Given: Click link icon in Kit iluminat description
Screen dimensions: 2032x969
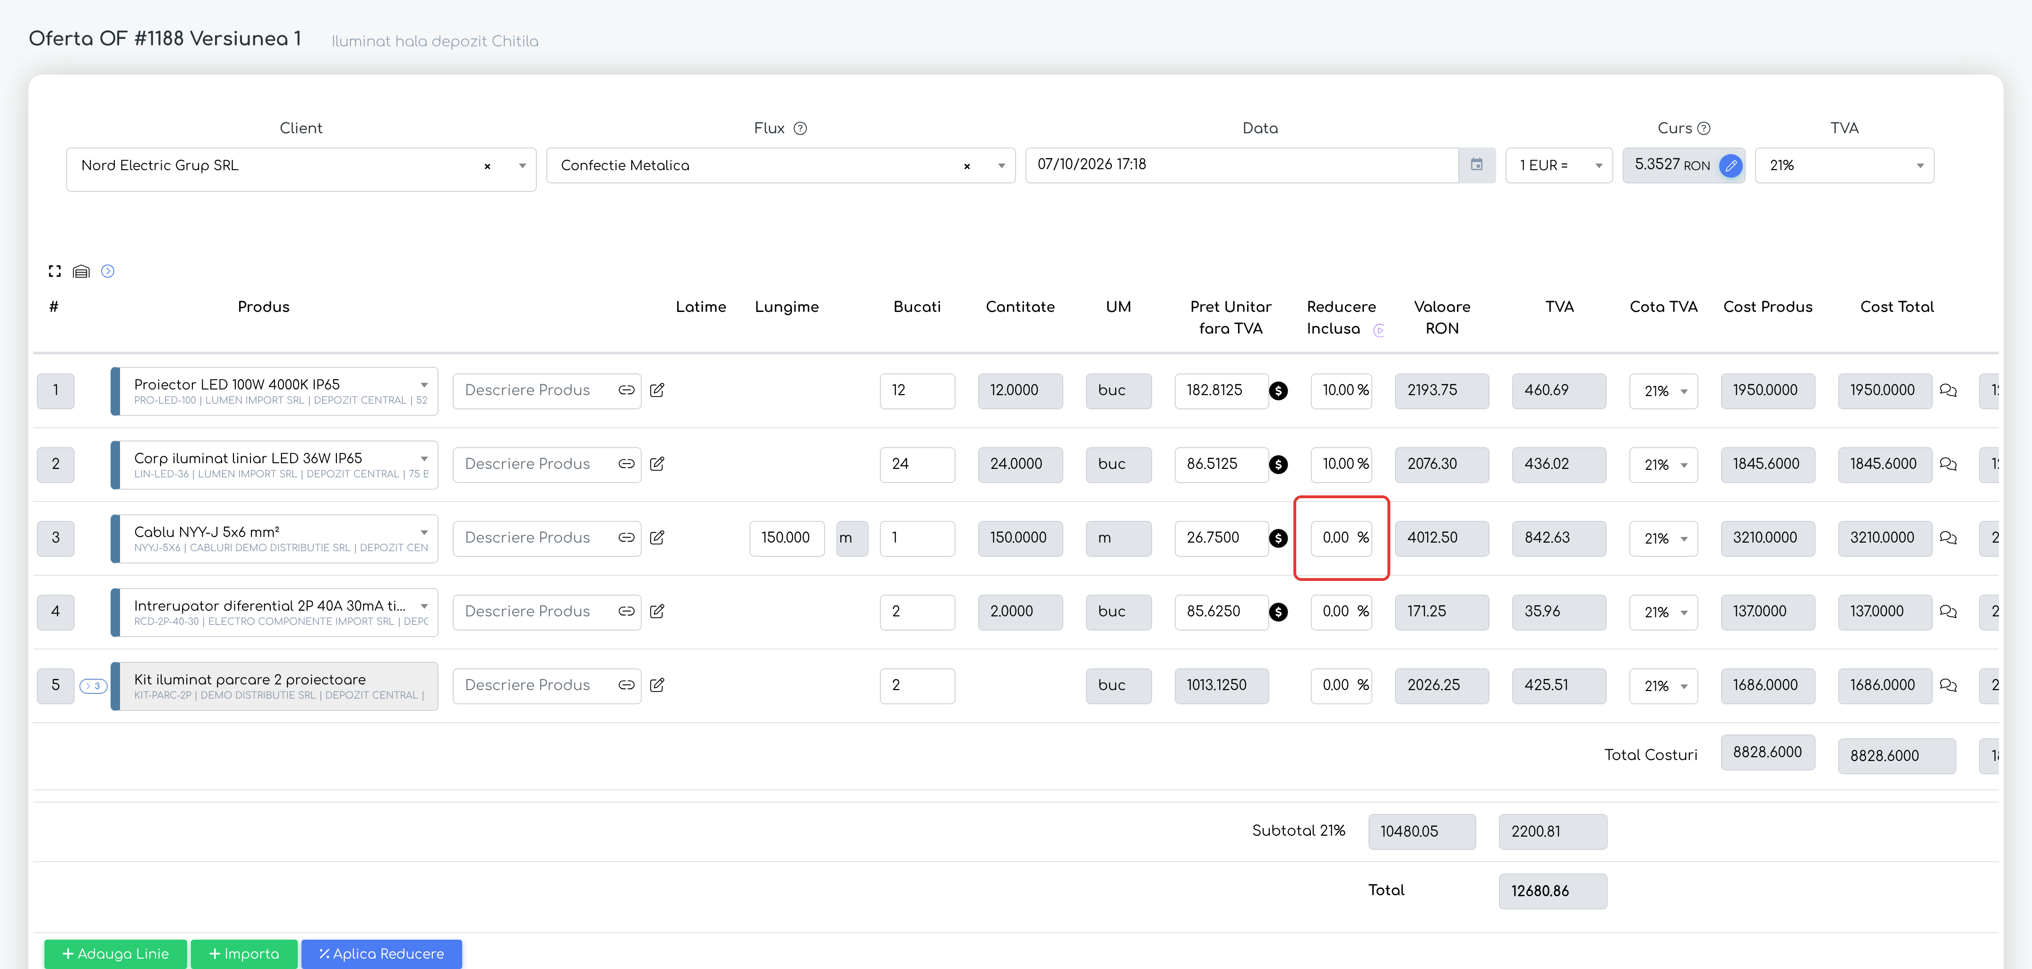Looking at the screenshot, I should coord(626,685).
